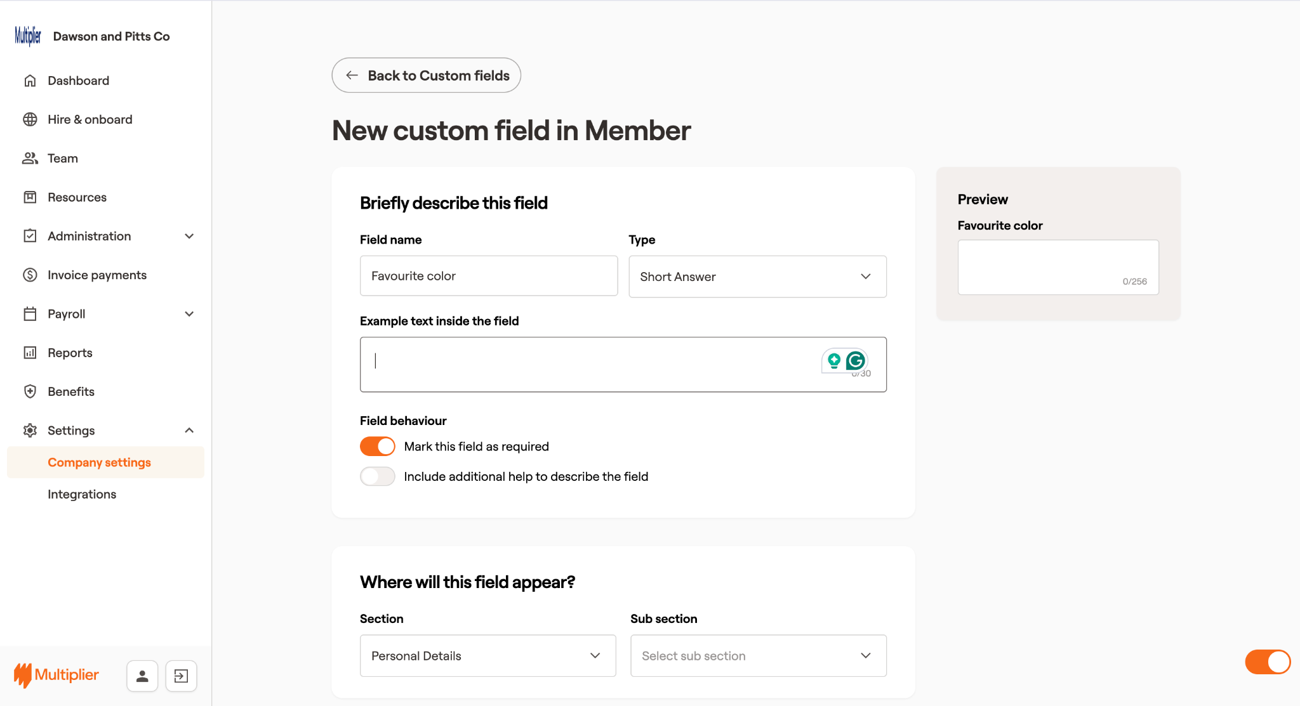Open Company settings in sidebar
This screenshot has height=706, width=1300.
click(x=99, y=462)
